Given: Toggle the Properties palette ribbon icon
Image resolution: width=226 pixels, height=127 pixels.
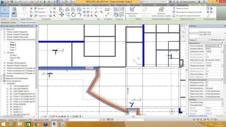Looking at the screenshot, I should pos(14,15).
